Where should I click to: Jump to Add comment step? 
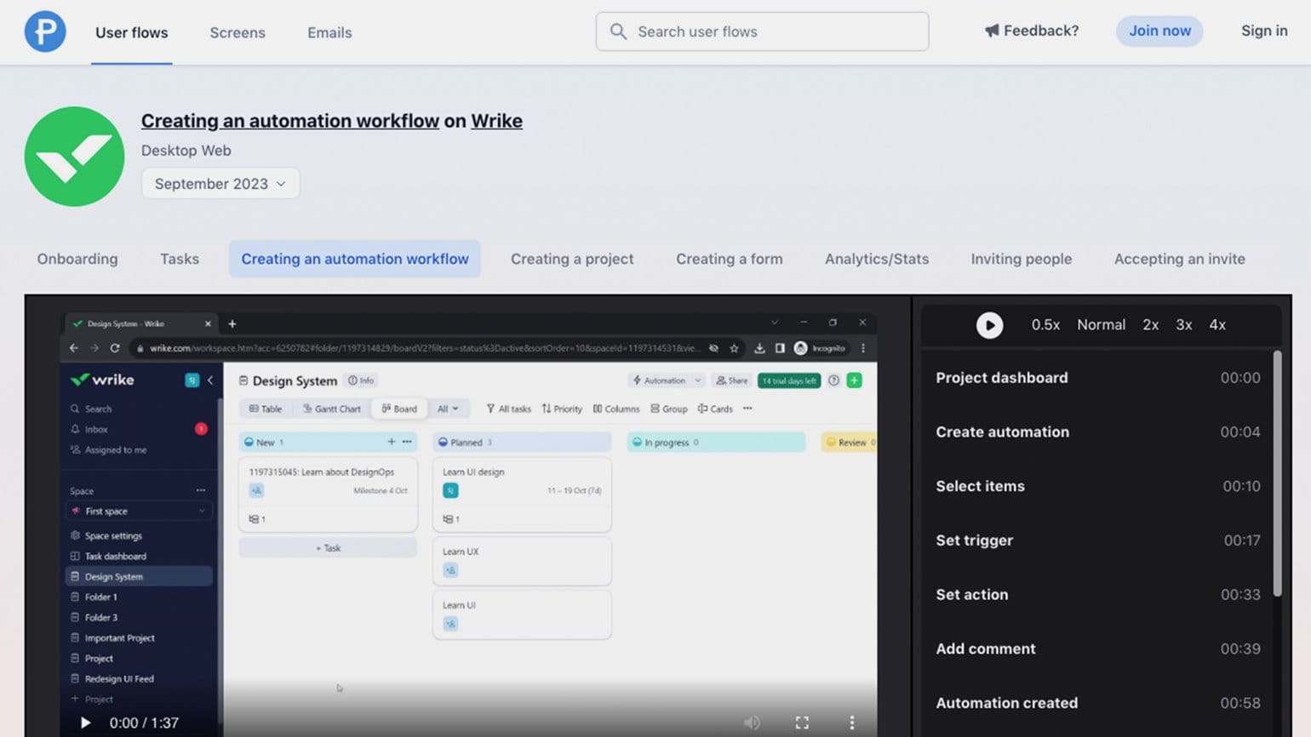tap(1097, 648)
